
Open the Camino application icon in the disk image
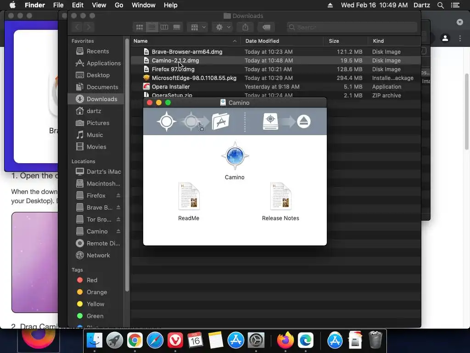(235, 156)
